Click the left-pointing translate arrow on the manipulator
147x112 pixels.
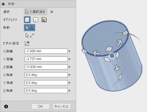tap(96, 53)
